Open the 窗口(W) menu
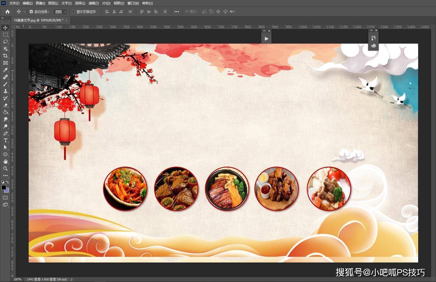 coord(133,3)
